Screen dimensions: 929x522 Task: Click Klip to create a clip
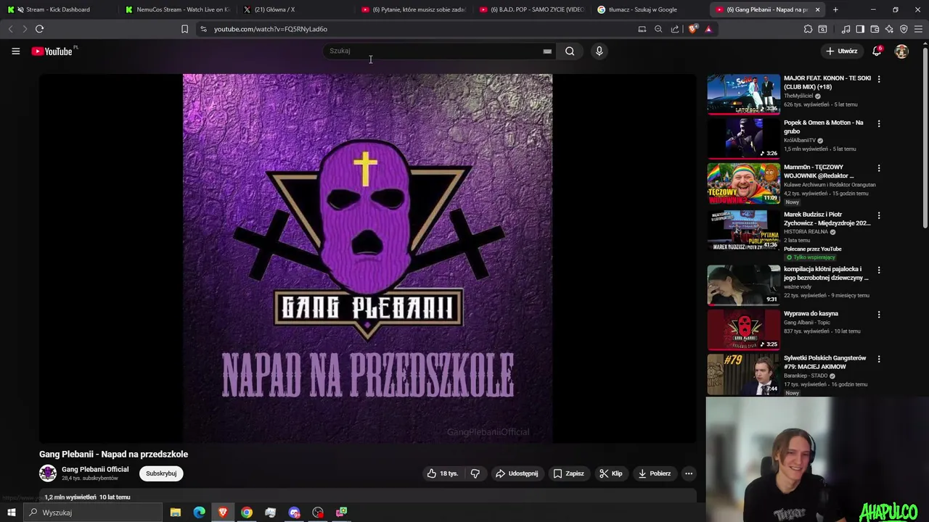(x=610, y=473)
